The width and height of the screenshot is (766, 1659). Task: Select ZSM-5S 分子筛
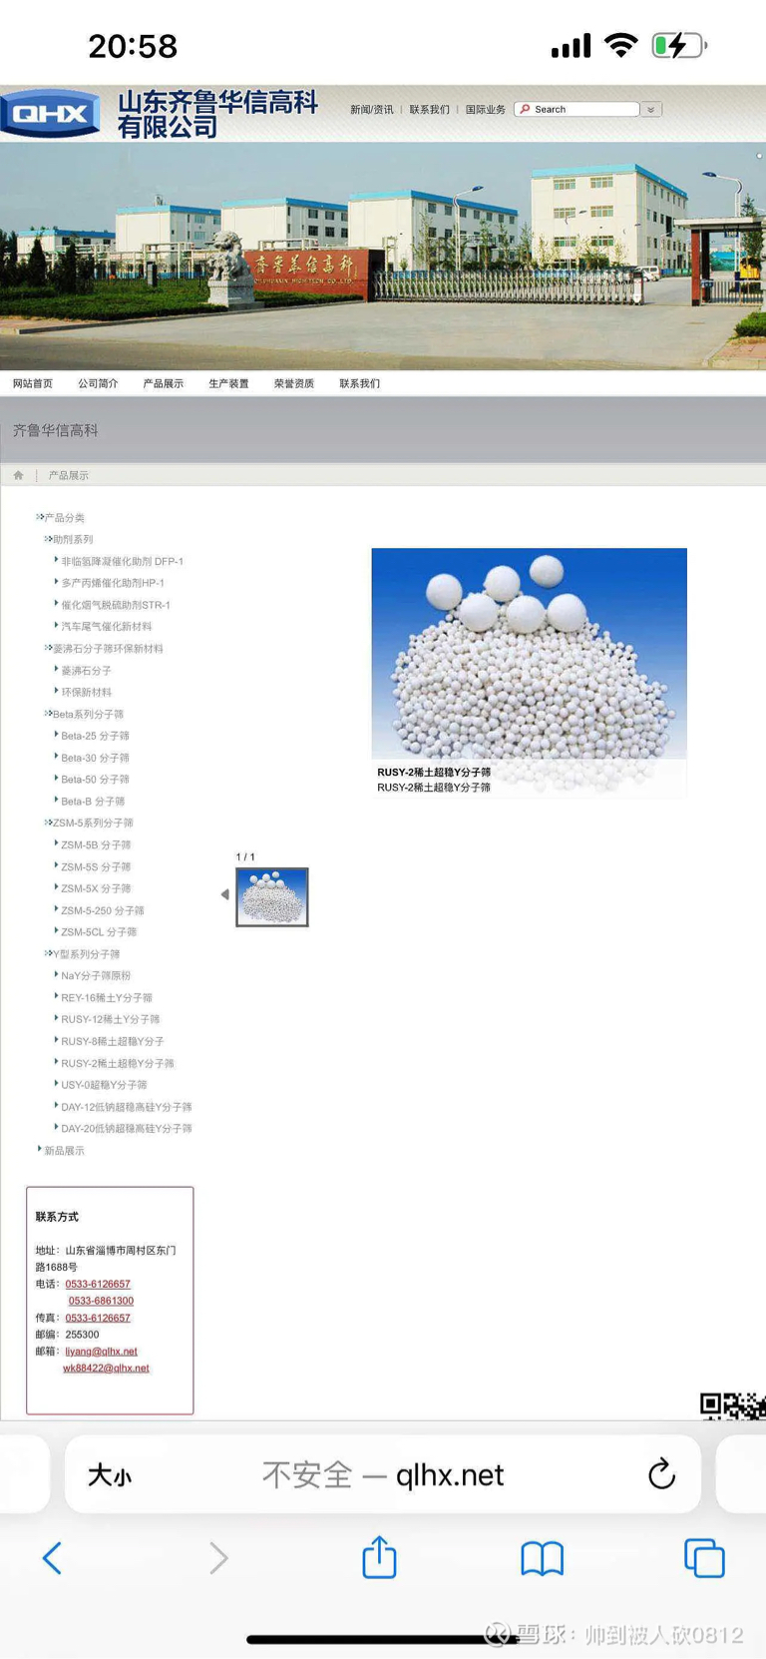[96, 866]
